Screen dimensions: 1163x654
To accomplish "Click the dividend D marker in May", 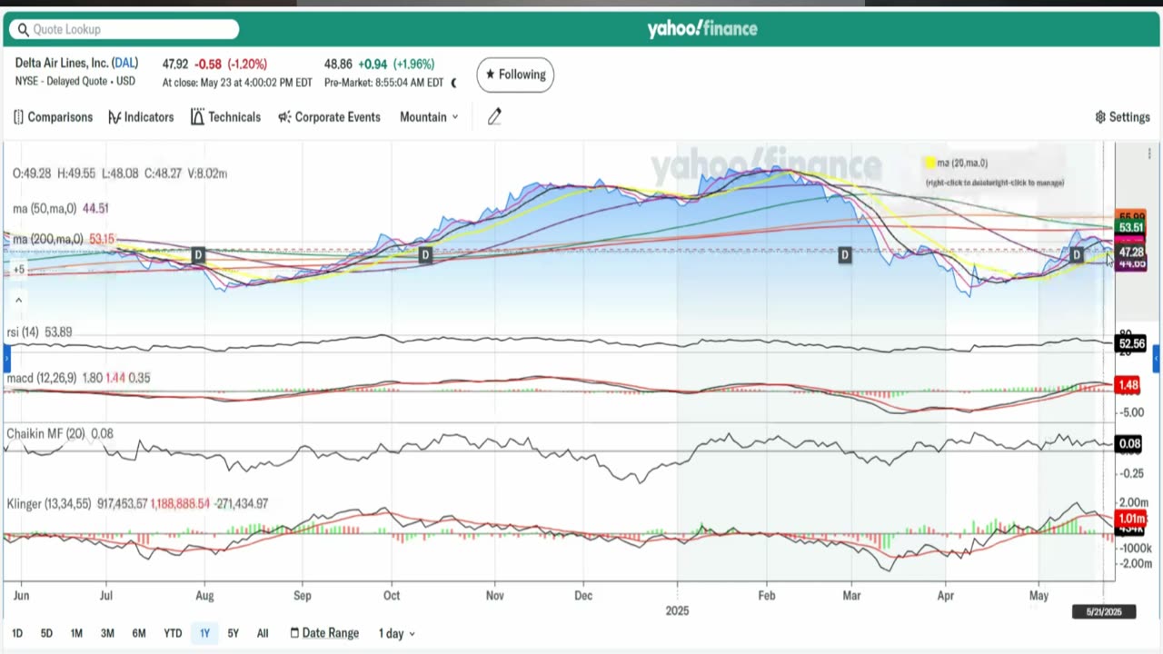I will (x=1077, y=255).
